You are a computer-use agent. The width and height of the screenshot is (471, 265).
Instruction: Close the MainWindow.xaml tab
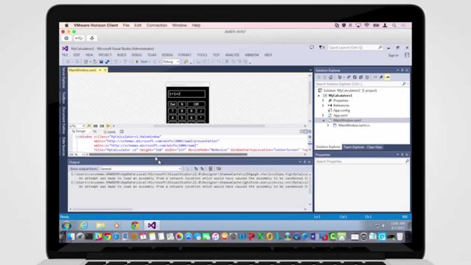pos(105,70)
